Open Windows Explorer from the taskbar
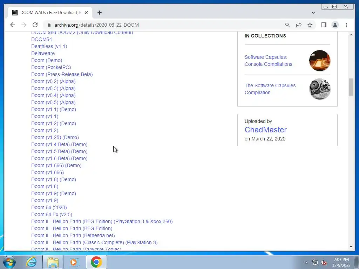Screen dimensions: 359x269 [53, 262]
